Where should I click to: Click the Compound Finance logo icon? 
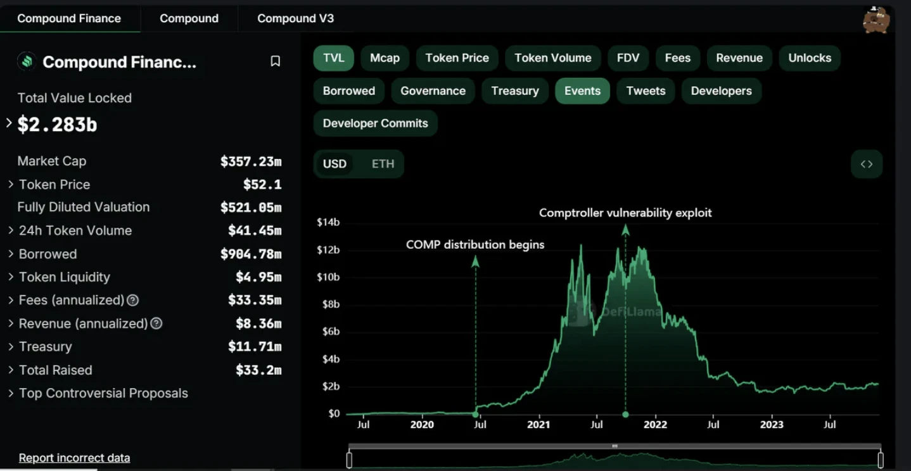pyautogui.click(x=27, y=61)
